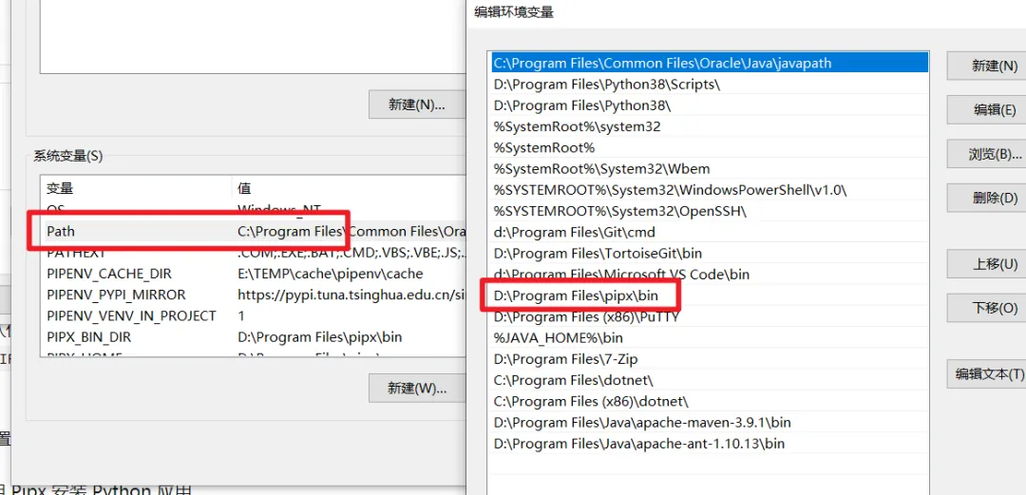This screenshot has height=495, width=1026.
Task: Select the PIPENV_PYPI_MIRROR variable row
Action: coord(254,295)
